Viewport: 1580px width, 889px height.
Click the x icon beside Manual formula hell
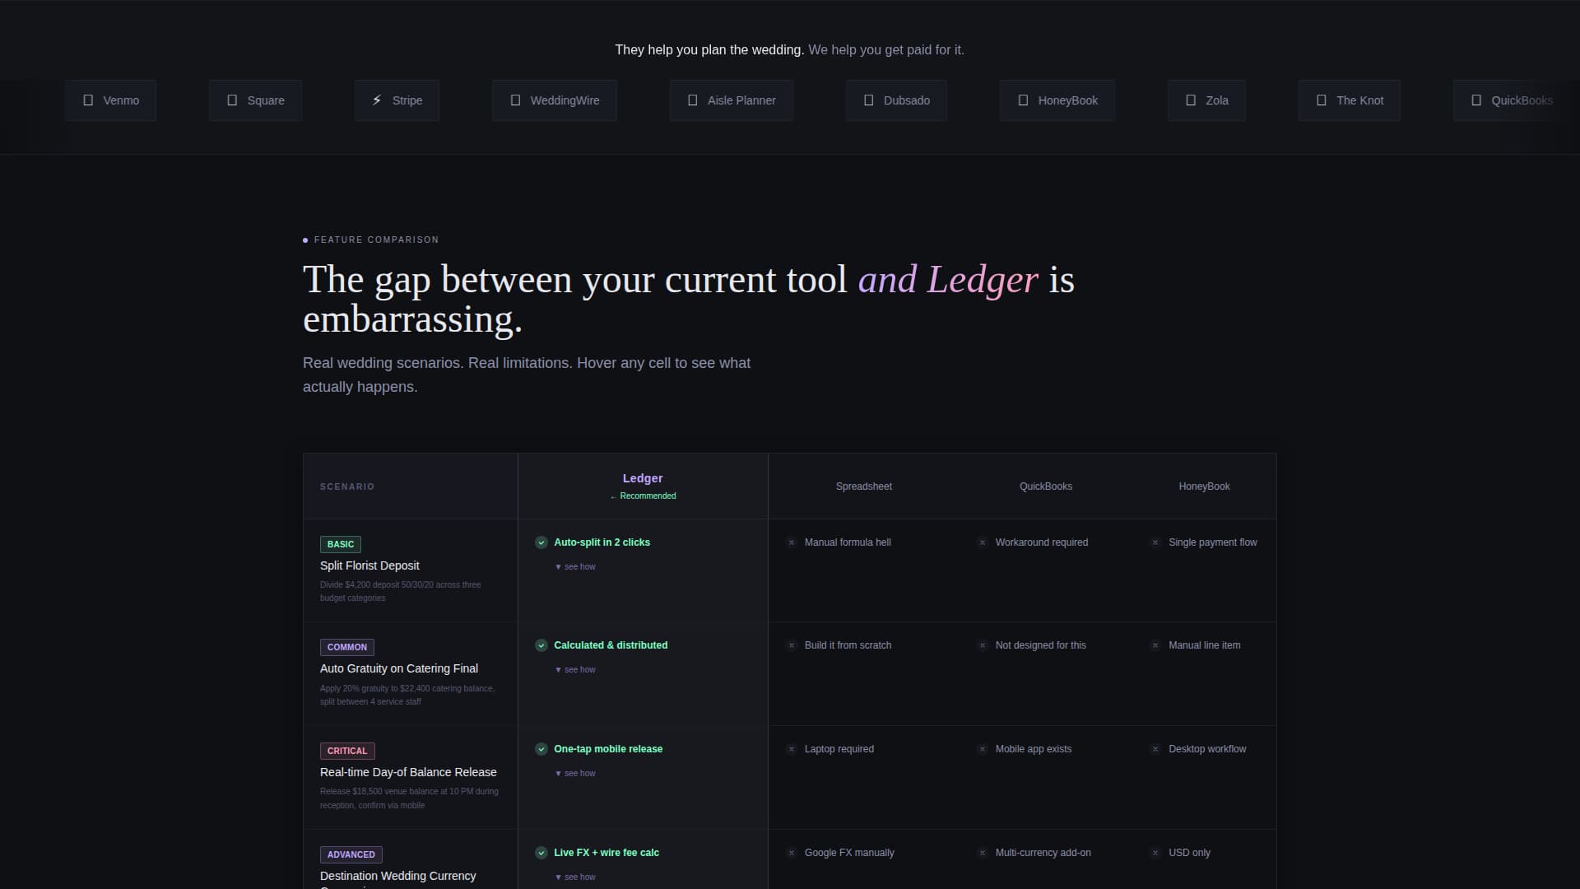pyautogui.click(x=792, y=542)
